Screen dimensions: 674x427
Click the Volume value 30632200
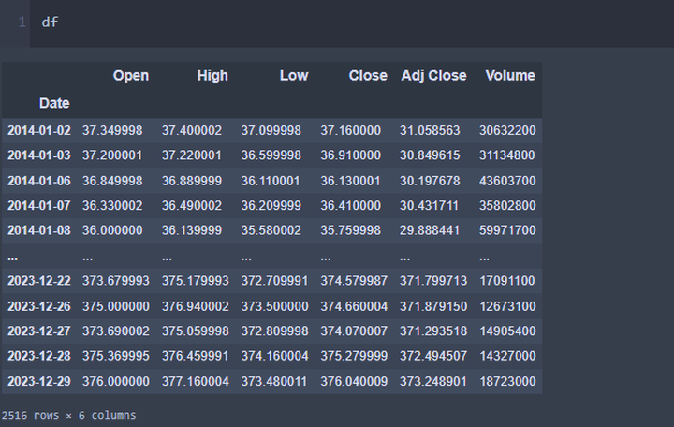(505, 130)
